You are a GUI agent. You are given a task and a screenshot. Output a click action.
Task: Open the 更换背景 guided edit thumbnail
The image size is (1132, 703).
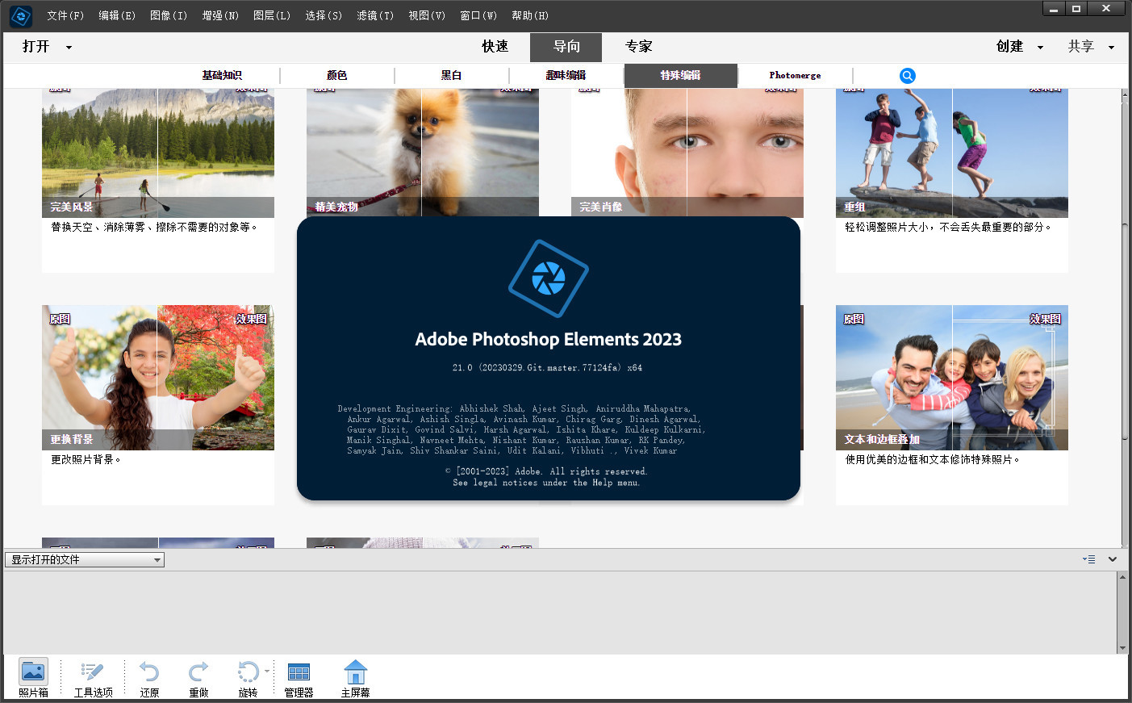click(x=158, y=377)
